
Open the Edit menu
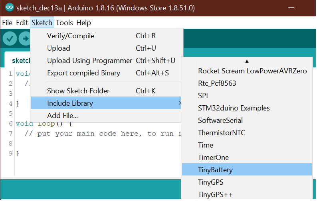(x=22, y=23)
